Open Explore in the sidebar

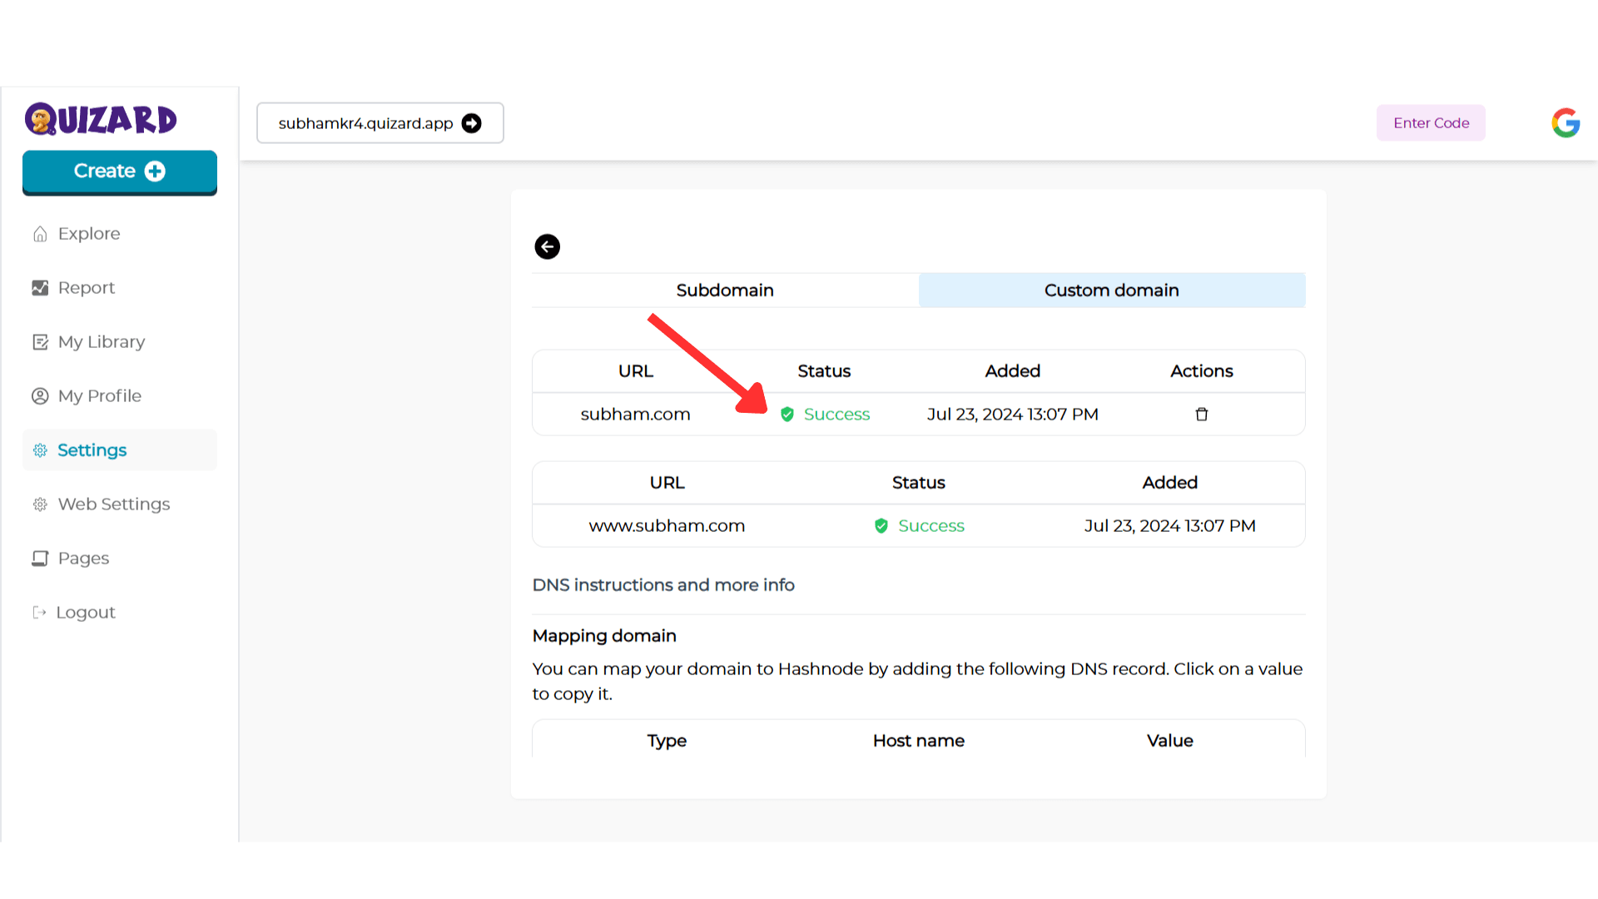pos(120,234)
